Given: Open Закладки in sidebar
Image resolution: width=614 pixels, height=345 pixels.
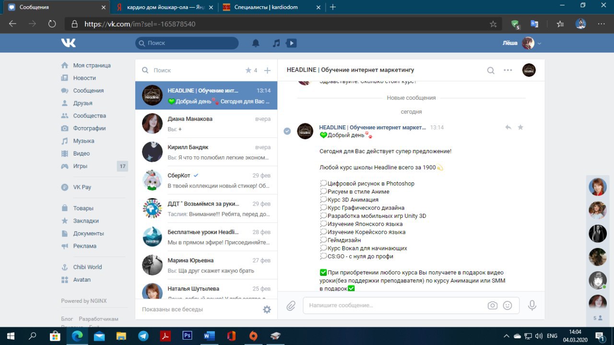Looking at the screenshot, I should coord(86,221).
